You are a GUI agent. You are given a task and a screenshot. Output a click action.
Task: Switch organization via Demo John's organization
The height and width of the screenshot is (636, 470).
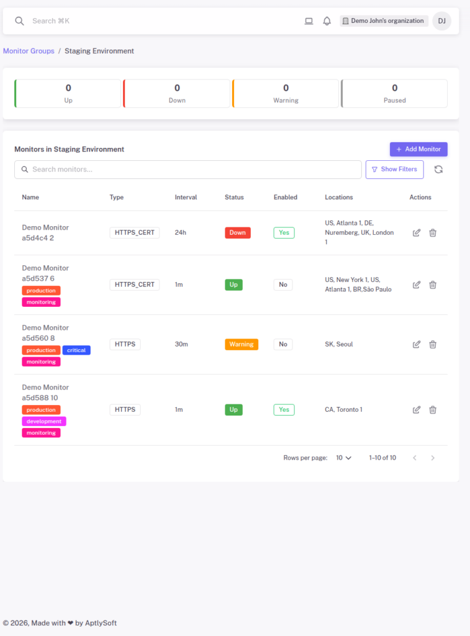pyautogui.click(x=384, y=20)
